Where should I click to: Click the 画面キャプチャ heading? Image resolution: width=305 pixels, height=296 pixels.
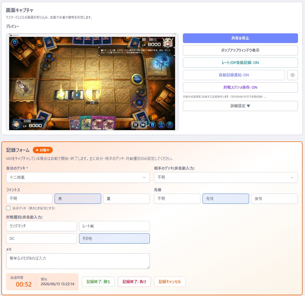[x=19, y=10]
